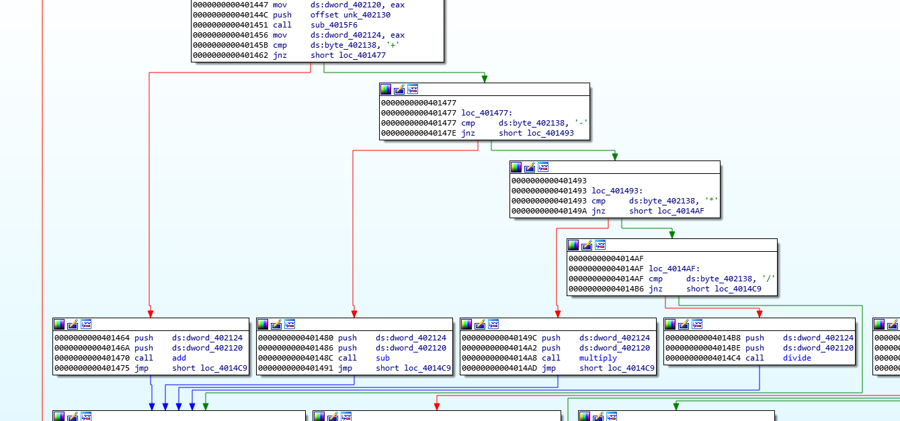Select 'jnz short loc_4014C9' line

point(665,289)
